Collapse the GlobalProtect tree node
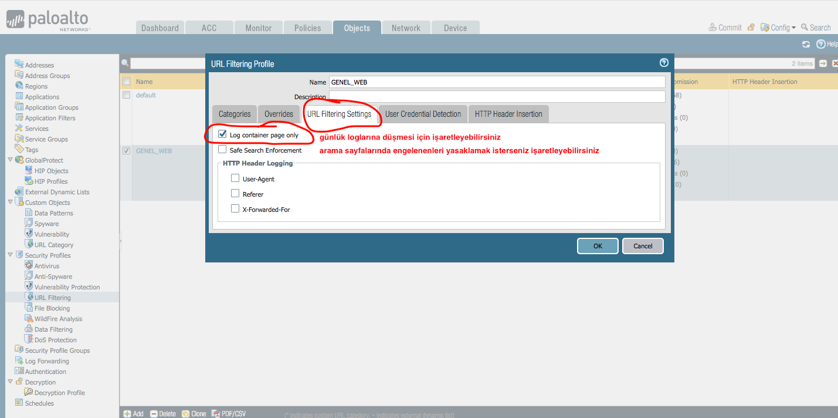Screen dimensions: 838x418 (10, 160)
